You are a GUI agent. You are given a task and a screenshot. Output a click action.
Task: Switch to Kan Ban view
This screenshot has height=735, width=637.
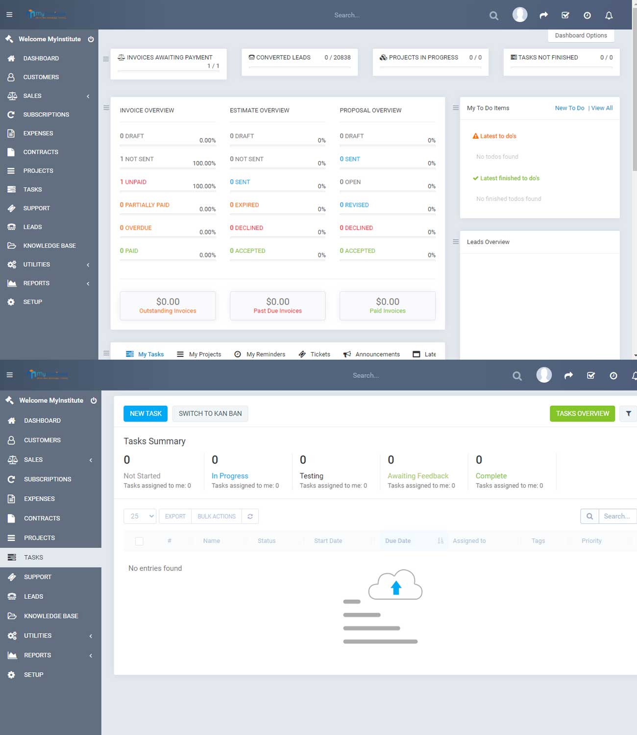point(210,414)
